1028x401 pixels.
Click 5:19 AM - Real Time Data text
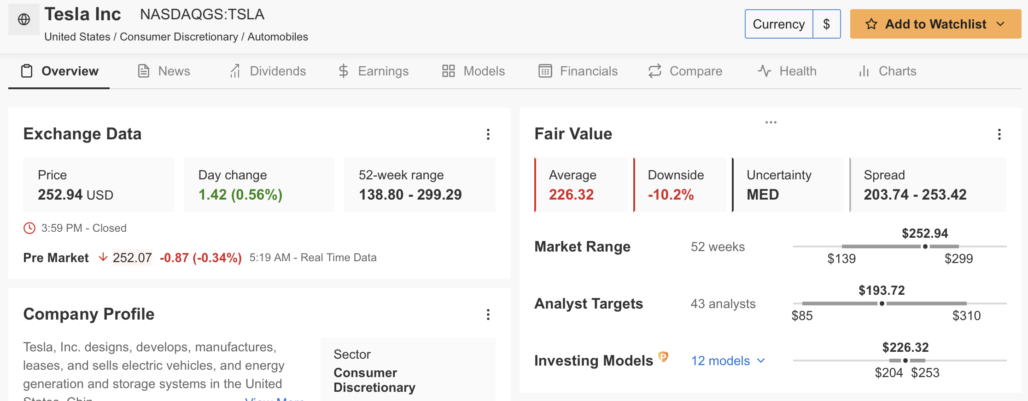313,258
